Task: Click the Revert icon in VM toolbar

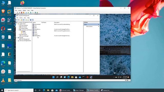Action: (33, 13)
